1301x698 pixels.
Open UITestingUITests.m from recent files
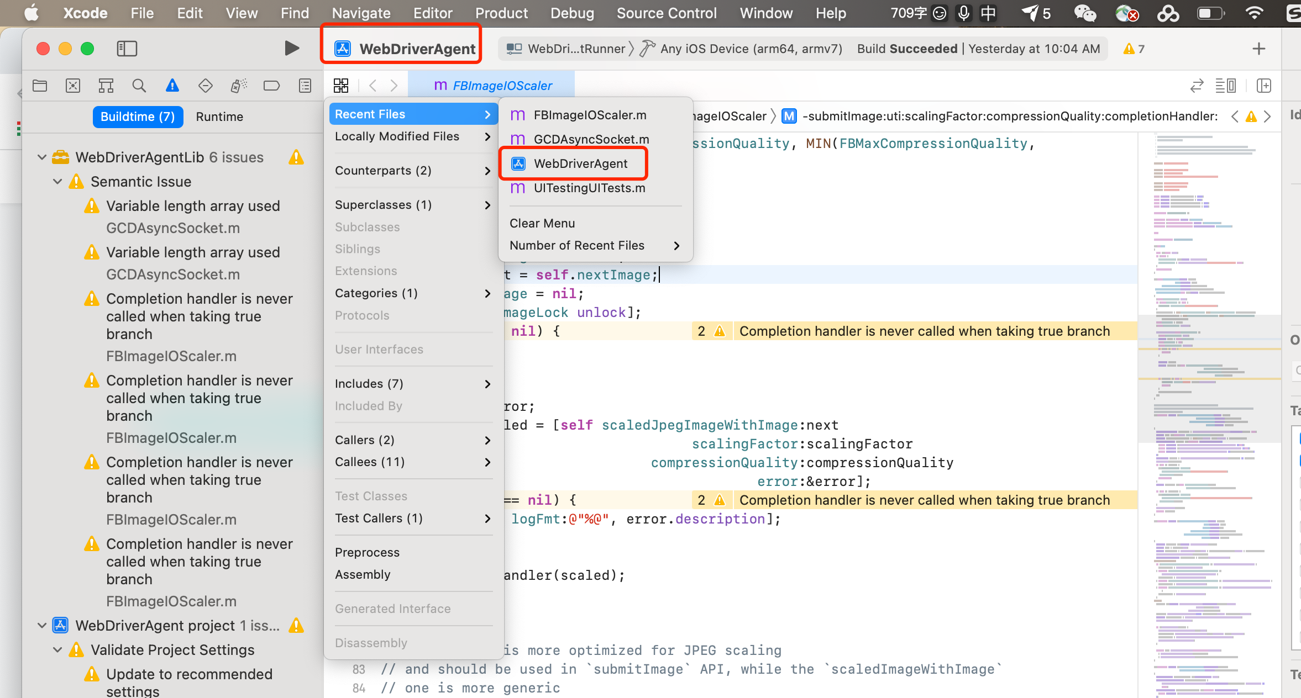pos(595,188)
